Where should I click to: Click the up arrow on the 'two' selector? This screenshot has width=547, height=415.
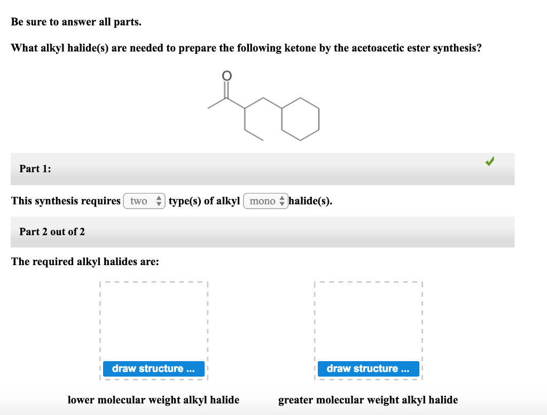[159, 198]
